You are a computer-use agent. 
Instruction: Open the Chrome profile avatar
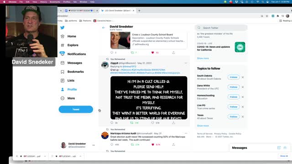click(287, 16)
